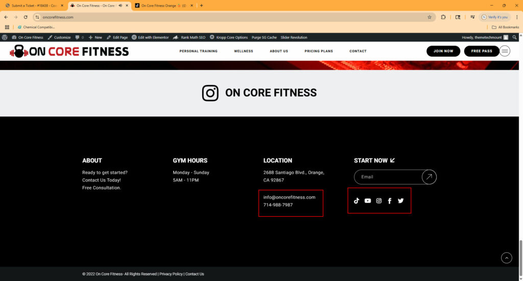523x281 pixels.
Task: Click the Free Pass button
Action: click(x=482, y=51)
